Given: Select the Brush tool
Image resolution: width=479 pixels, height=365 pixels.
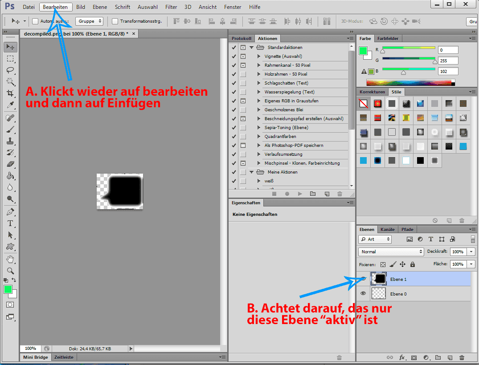Looking at the screenshot, I should click(x=10, y=130).
